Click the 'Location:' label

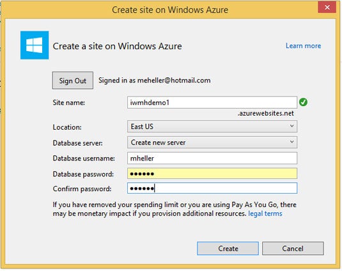67,127
